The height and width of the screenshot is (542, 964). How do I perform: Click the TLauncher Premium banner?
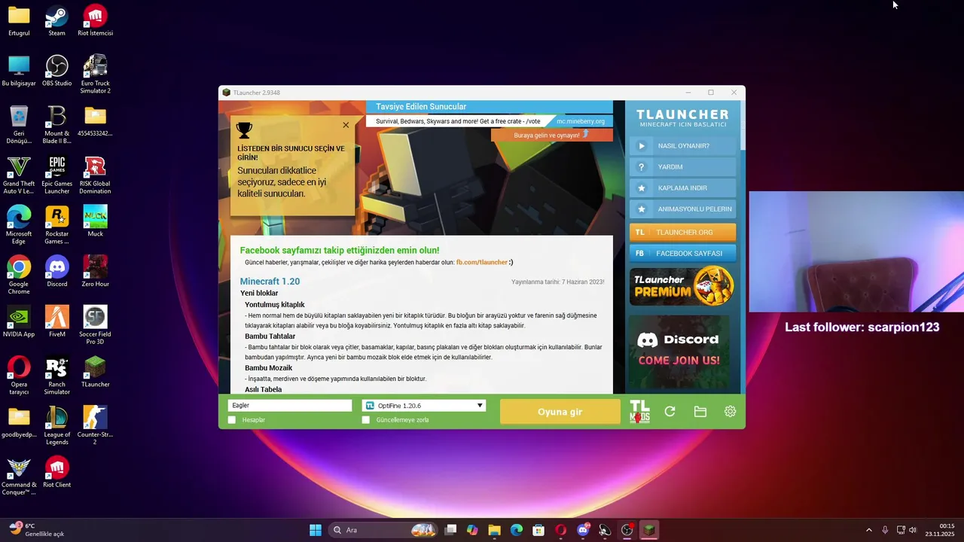682,286
